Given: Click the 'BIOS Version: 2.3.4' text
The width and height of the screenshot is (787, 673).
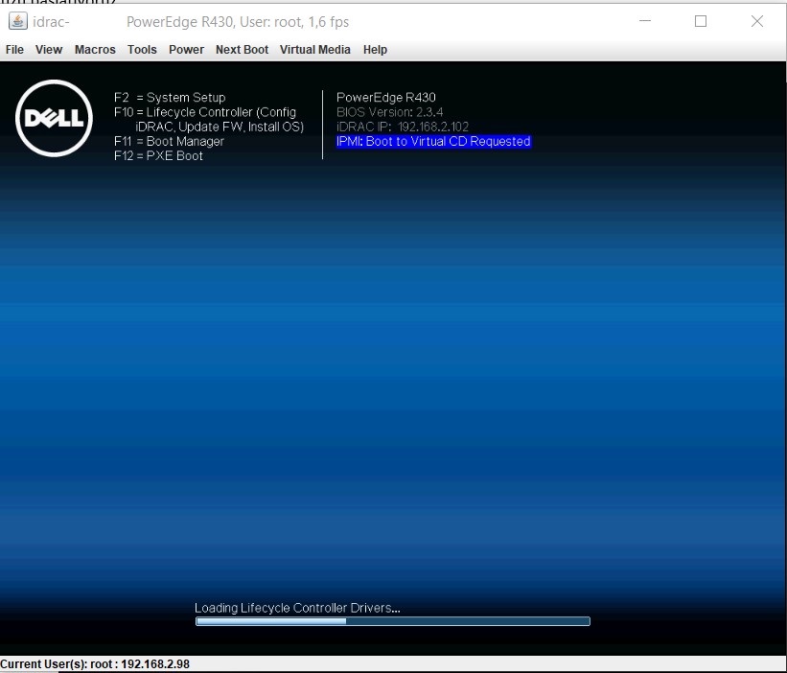Looking at the screenshot, I should click(389, 112).
